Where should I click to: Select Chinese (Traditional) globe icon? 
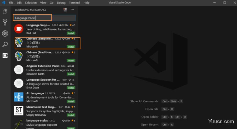(x=19, y=56)
